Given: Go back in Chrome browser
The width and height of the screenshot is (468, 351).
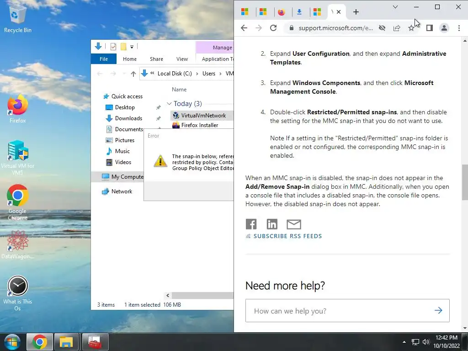Looking at the screenshot, I should click(x=244, y=28).
